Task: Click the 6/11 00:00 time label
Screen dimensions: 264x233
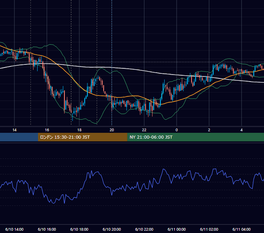Action: click(x=177, y=229)
